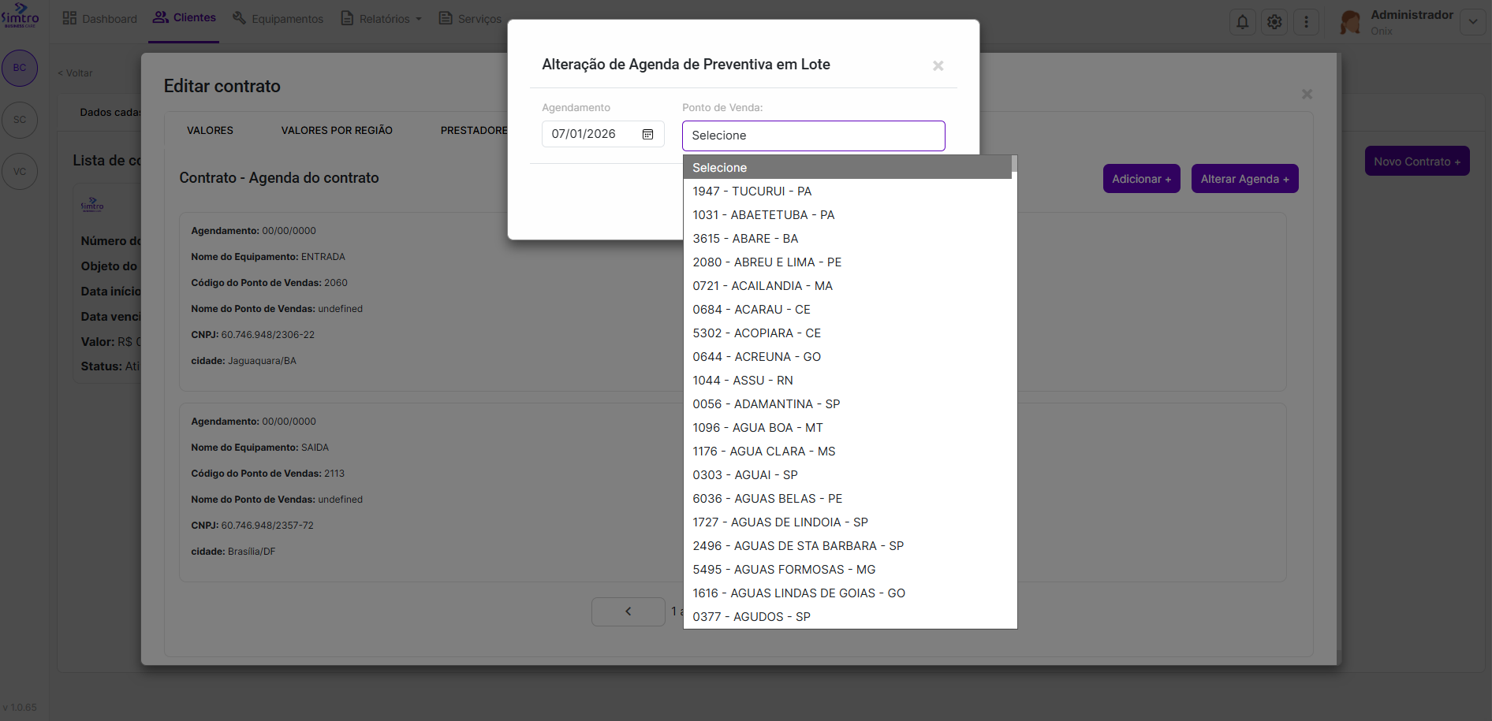Select the BC circle in the sidebar
This screenshot has height=721, width=1492.
tap(20, 68)
